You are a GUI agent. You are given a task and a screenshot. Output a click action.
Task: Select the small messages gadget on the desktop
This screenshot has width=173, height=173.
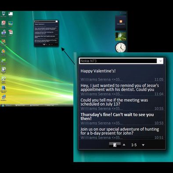tap(46, 33)
